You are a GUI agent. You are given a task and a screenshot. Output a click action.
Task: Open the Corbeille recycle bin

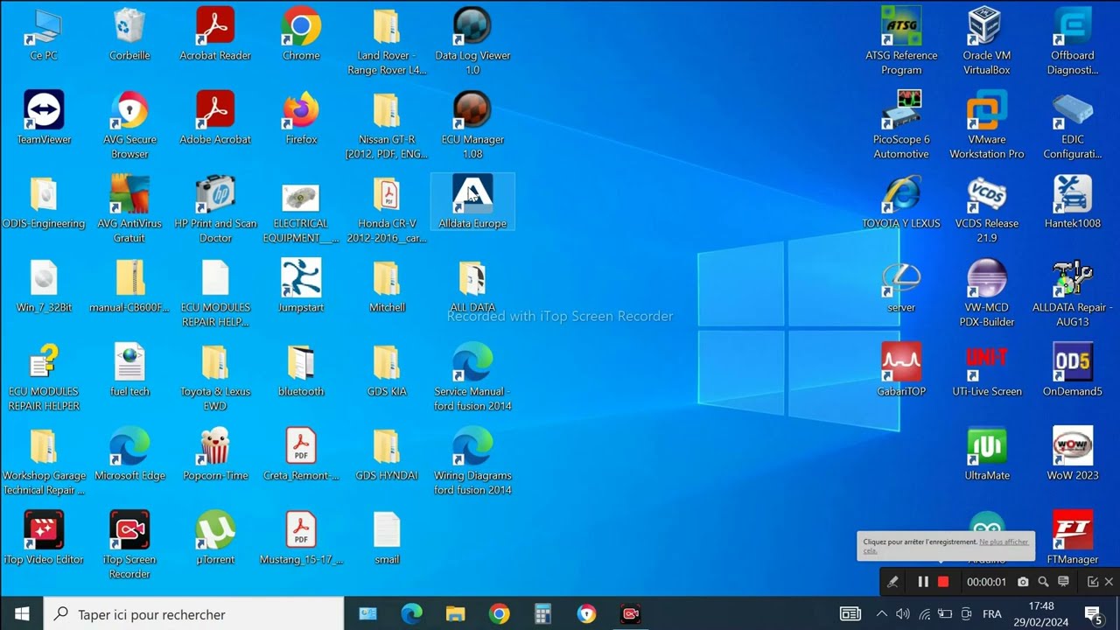[x=129, y=34]
